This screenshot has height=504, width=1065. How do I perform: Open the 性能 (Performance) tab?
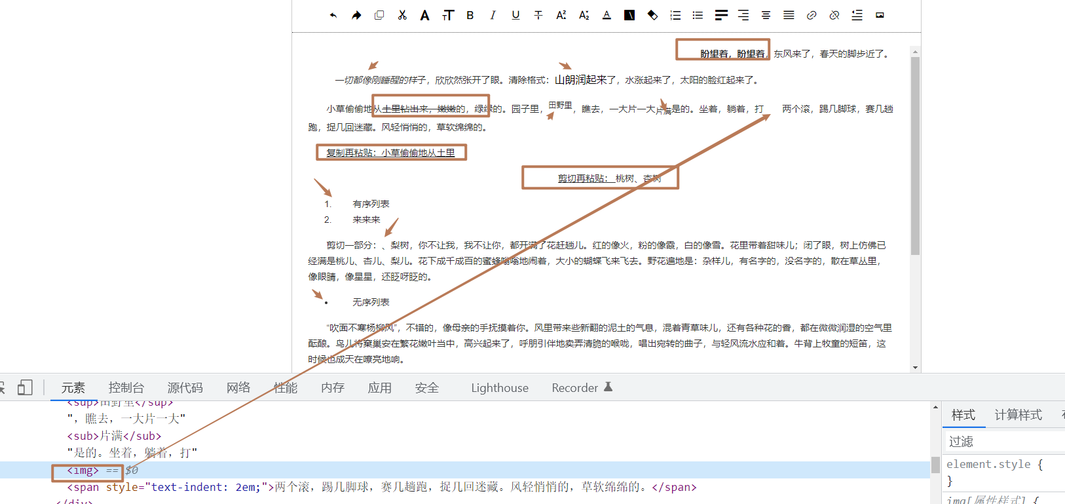click(x=286, y=388)
